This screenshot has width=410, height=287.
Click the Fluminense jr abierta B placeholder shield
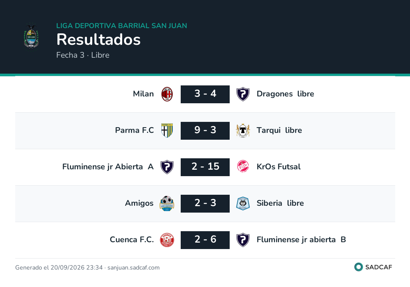tap(243, 240)
